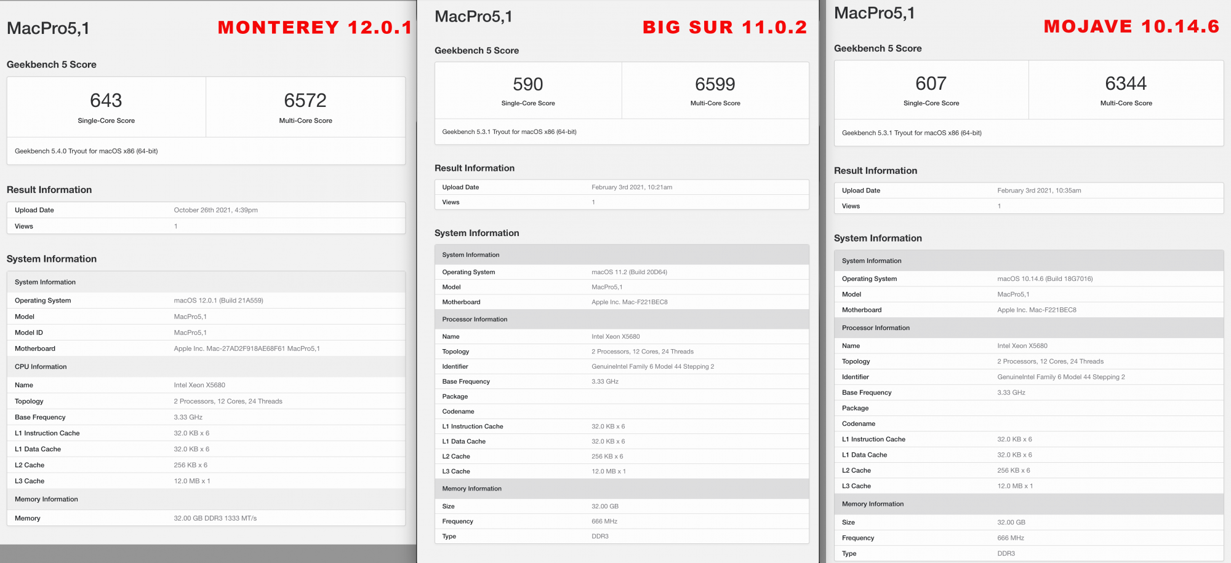Select 3.33 GHz base frequency in Monterey panel

188,417
